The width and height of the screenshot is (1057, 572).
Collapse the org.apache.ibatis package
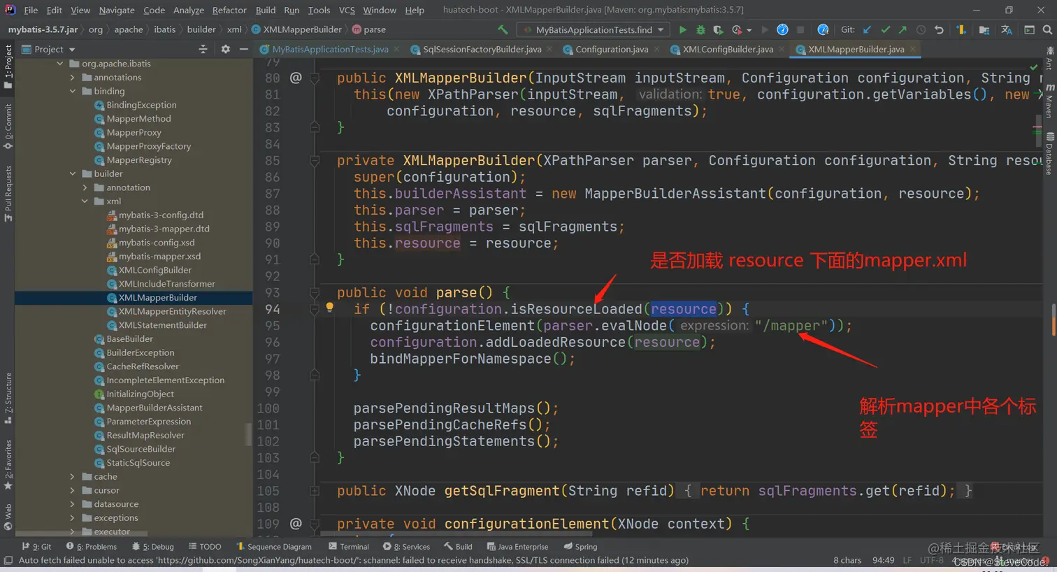coord(60,64)
